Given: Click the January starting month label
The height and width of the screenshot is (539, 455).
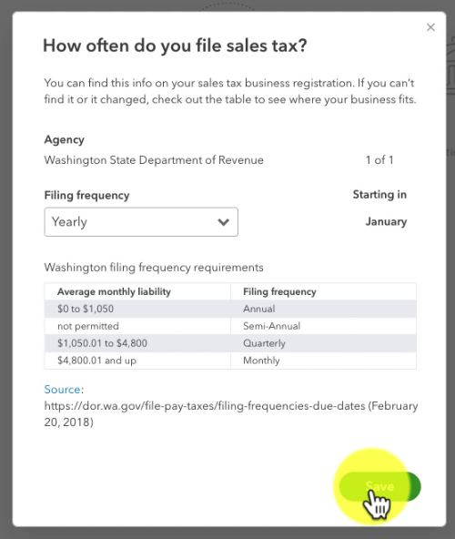Looking at the screenshot, I should coord(386,222).
